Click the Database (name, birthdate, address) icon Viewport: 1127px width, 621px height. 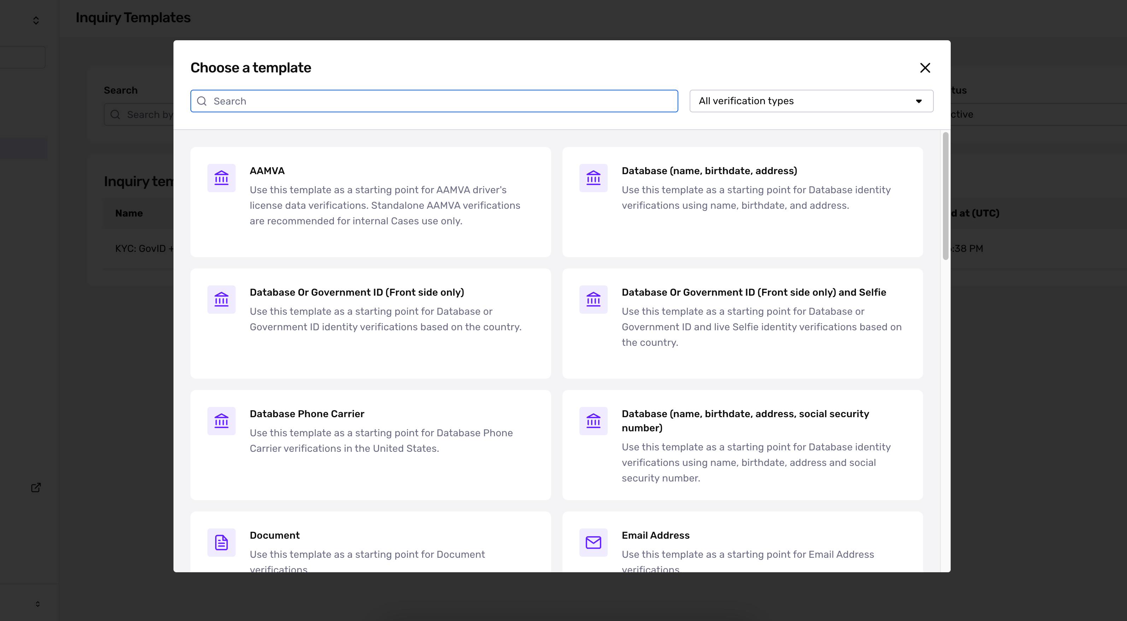(593, 178)
